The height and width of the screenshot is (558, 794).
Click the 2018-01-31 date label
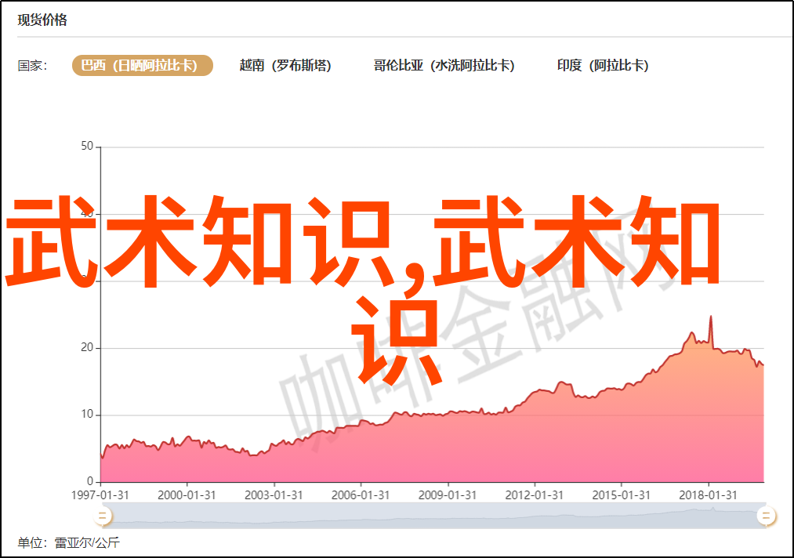tap(708, 495)
